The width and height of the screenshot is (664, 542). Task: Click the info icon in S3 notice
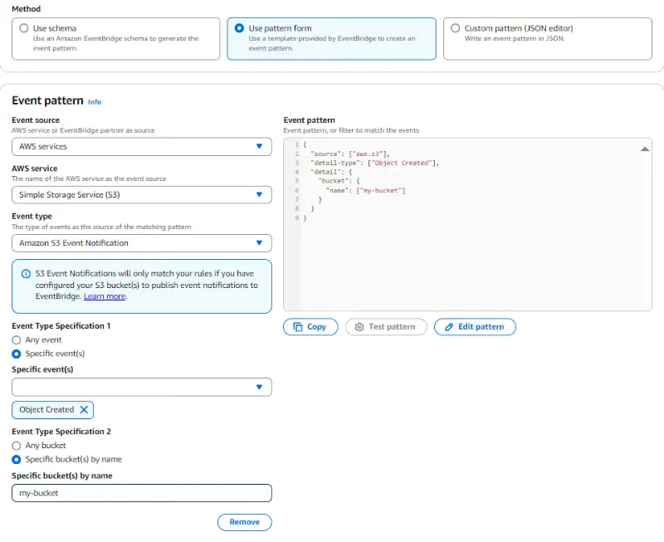click(26, 274)
